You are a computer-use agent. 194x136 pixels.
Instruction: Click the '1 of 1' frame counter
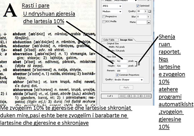(110, 96)
